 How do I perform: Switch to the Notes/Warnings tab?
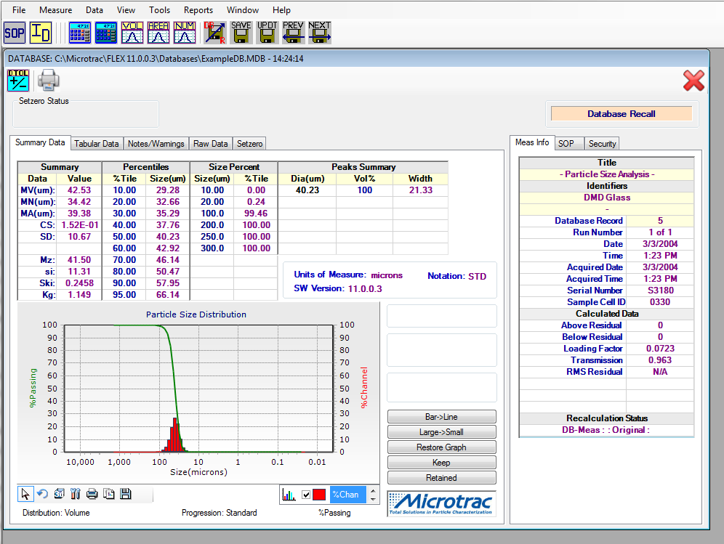[x=156, y=144]
